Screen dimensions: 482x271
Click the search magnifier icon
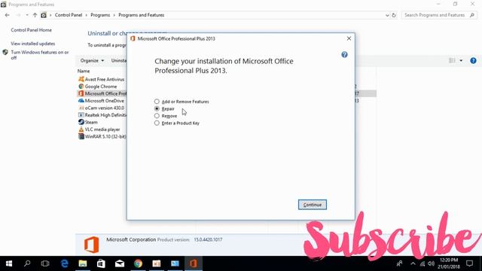(472, 15)
